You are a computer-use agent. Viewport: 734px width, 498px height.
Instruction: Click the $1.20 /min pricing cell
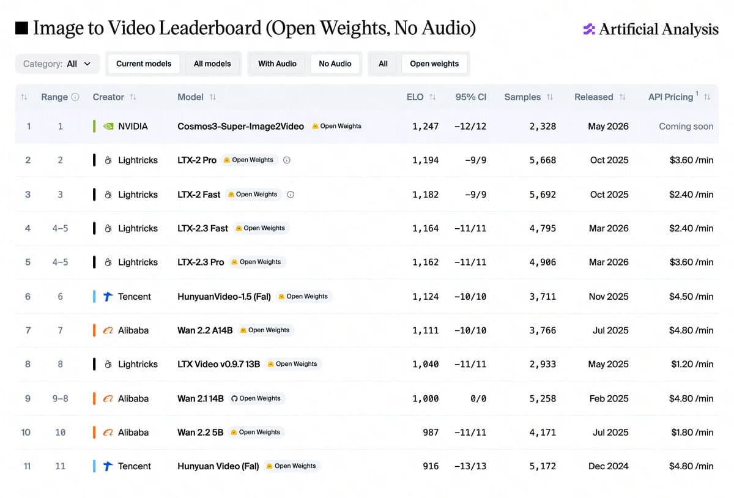(692, 364)
